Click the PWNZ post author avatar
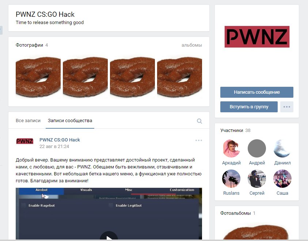 tap(24, 141)
